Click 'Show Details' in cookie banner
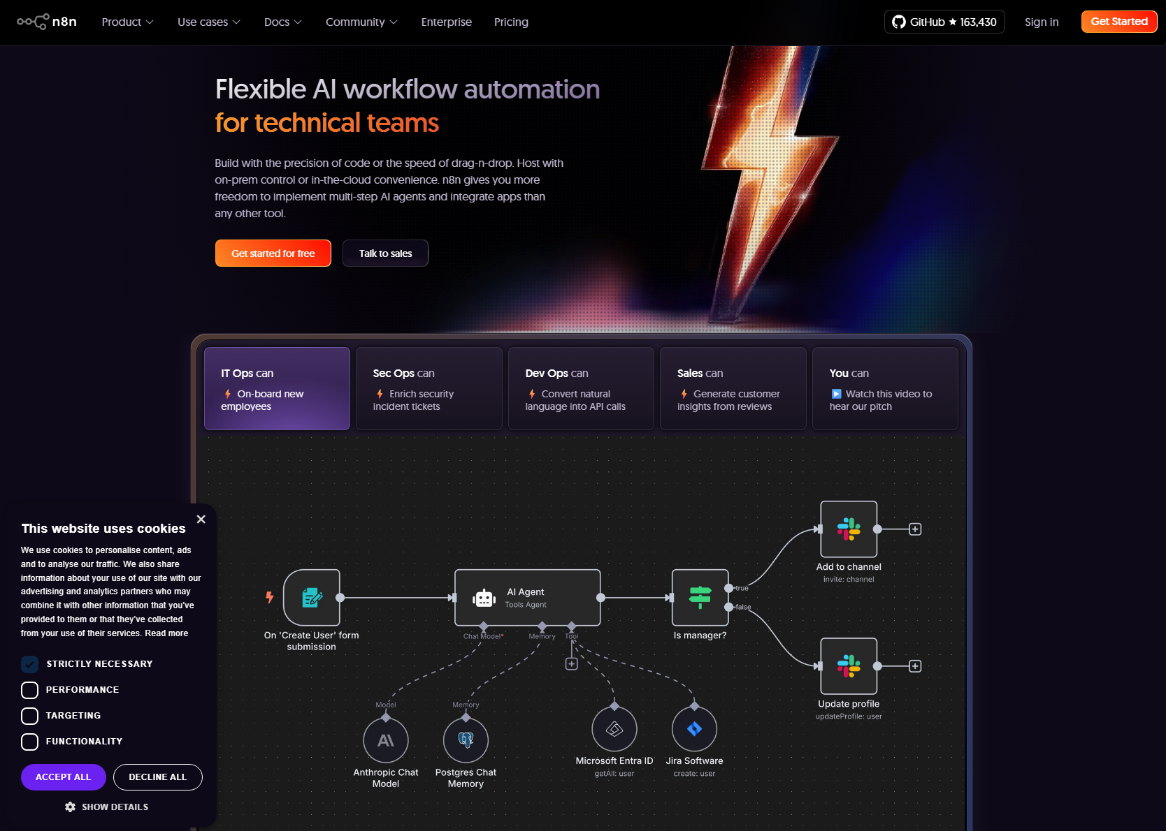This screenshot has width=1166, height=831. (115, 807)
